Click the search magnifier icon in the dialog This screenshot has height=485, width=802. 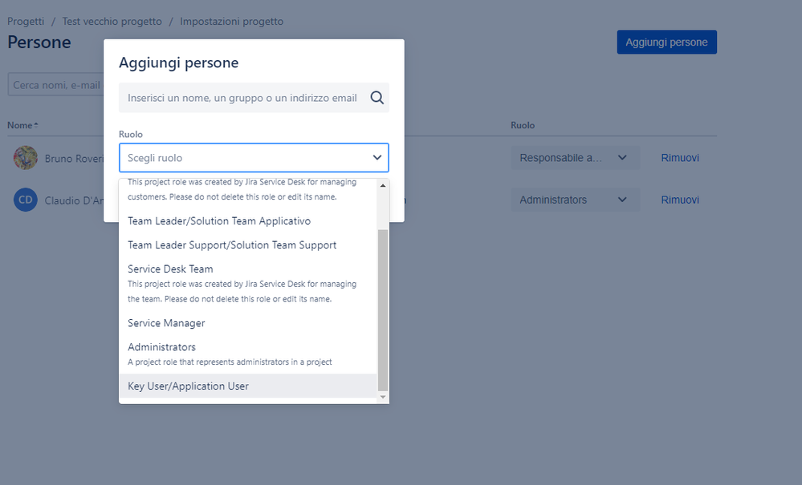[x=377, y=98]
